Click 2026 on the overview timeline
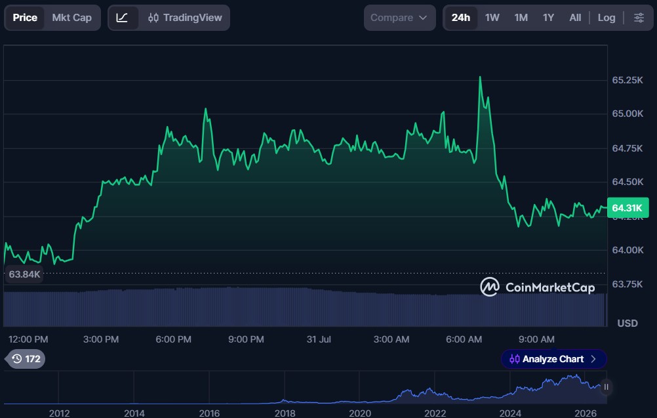This screenshot has height=418, width=657. (x=586, y=413)
